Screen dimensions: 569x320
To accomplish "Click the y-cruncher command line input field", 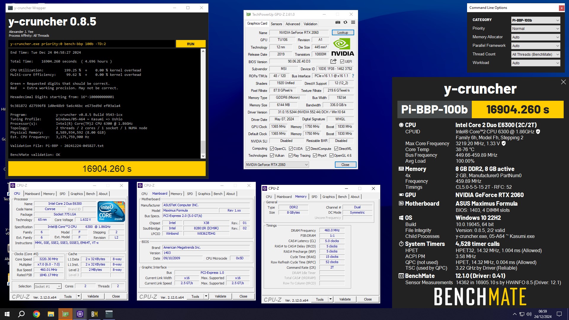I will coord(91,44).
